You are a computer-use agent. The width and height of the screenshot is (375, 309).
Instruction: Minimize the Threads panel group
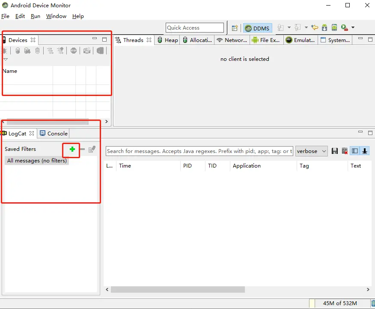360,38
